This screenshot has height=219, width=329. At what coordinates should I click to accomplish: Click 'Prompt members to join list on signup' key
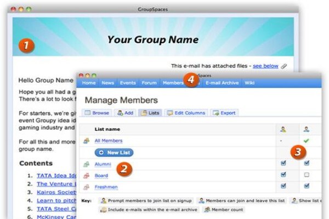[146, 201]
